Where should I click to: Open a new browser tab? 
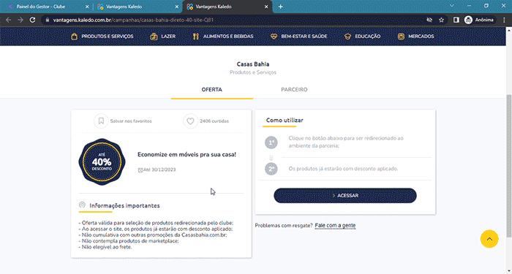tap(280, 7)
